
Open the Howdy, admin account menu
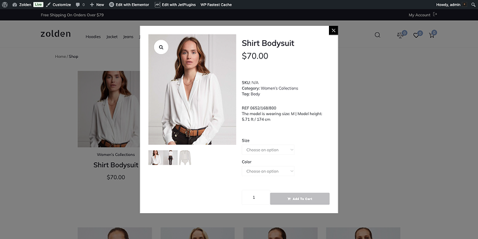(x=451, y=4)
